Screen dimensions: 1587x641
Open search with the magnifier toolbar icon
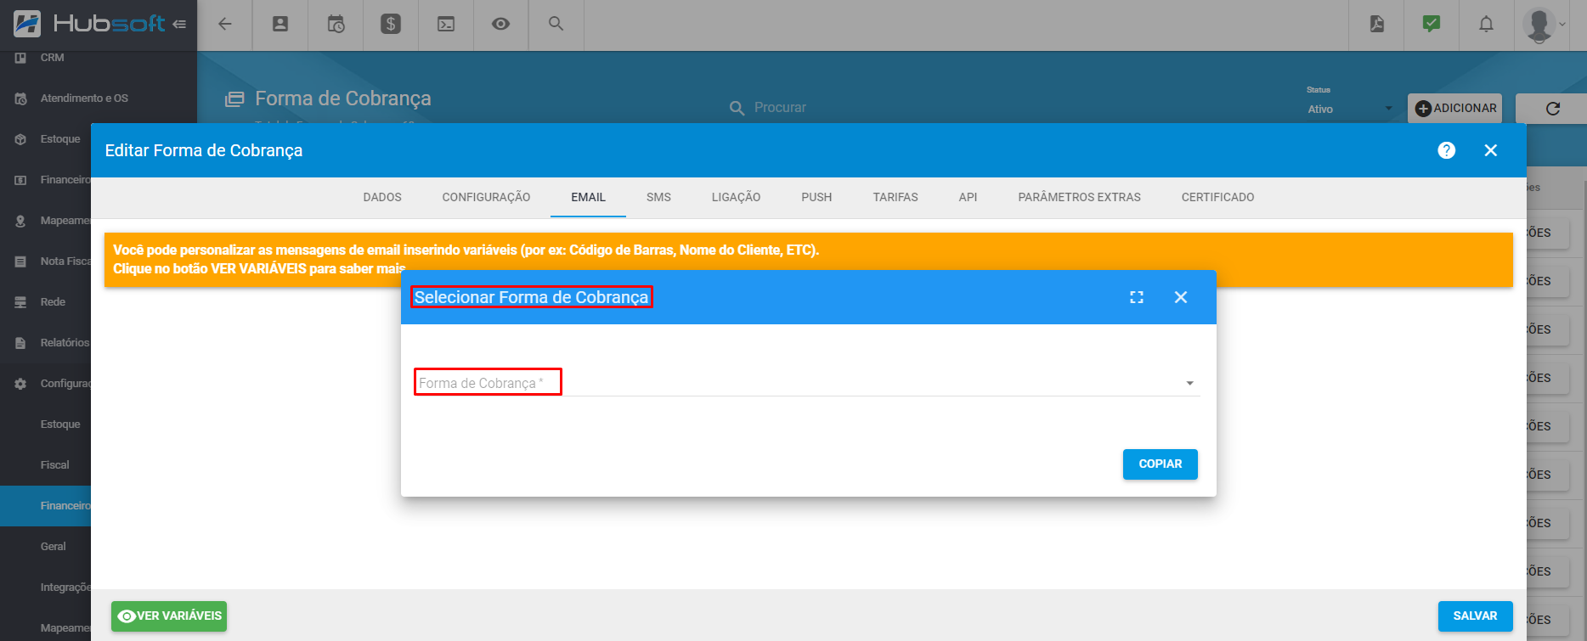pyautogui.click(x=556, y=24)
